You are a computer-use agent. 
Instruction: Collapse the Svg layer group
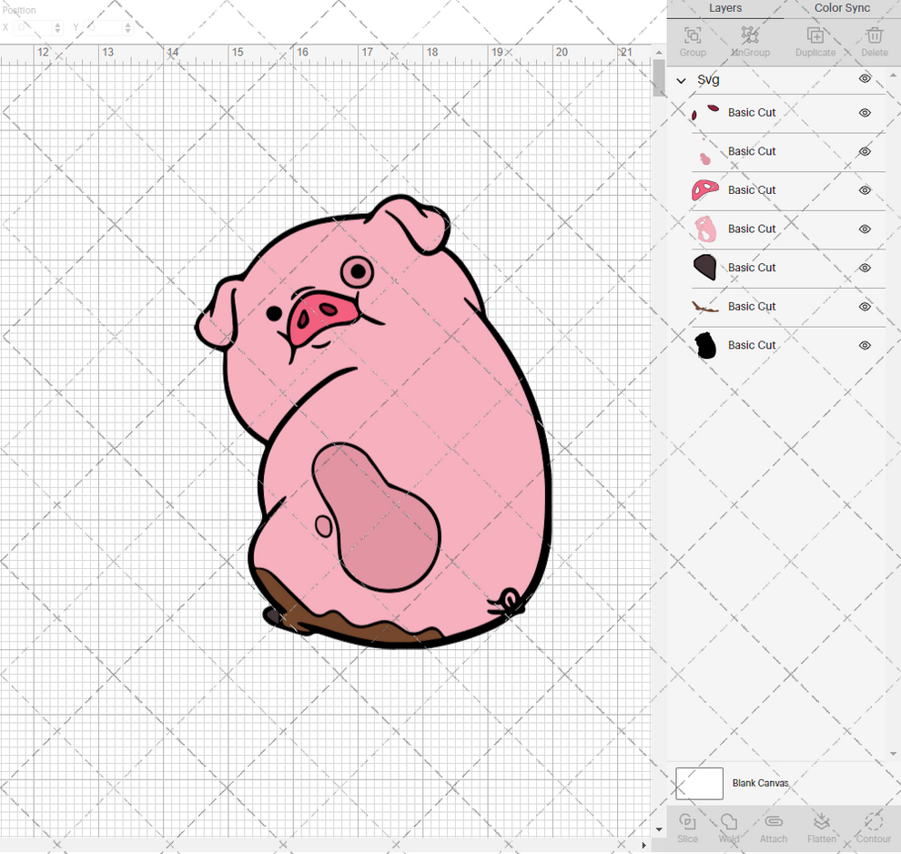click(680, 80)
